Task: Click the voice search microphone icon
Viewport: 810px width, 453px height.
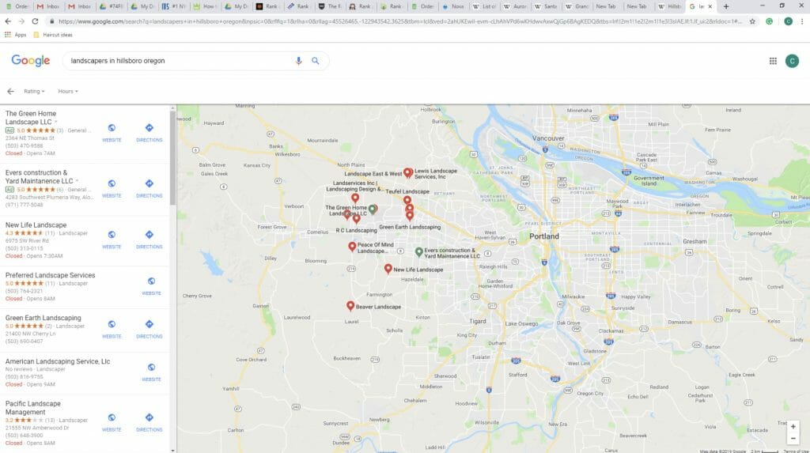Action: (298, 61)
